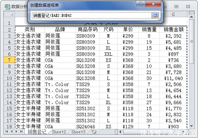Click the select all corner button
The height and width of the screenshot is (138, 198).
(9, 14)
